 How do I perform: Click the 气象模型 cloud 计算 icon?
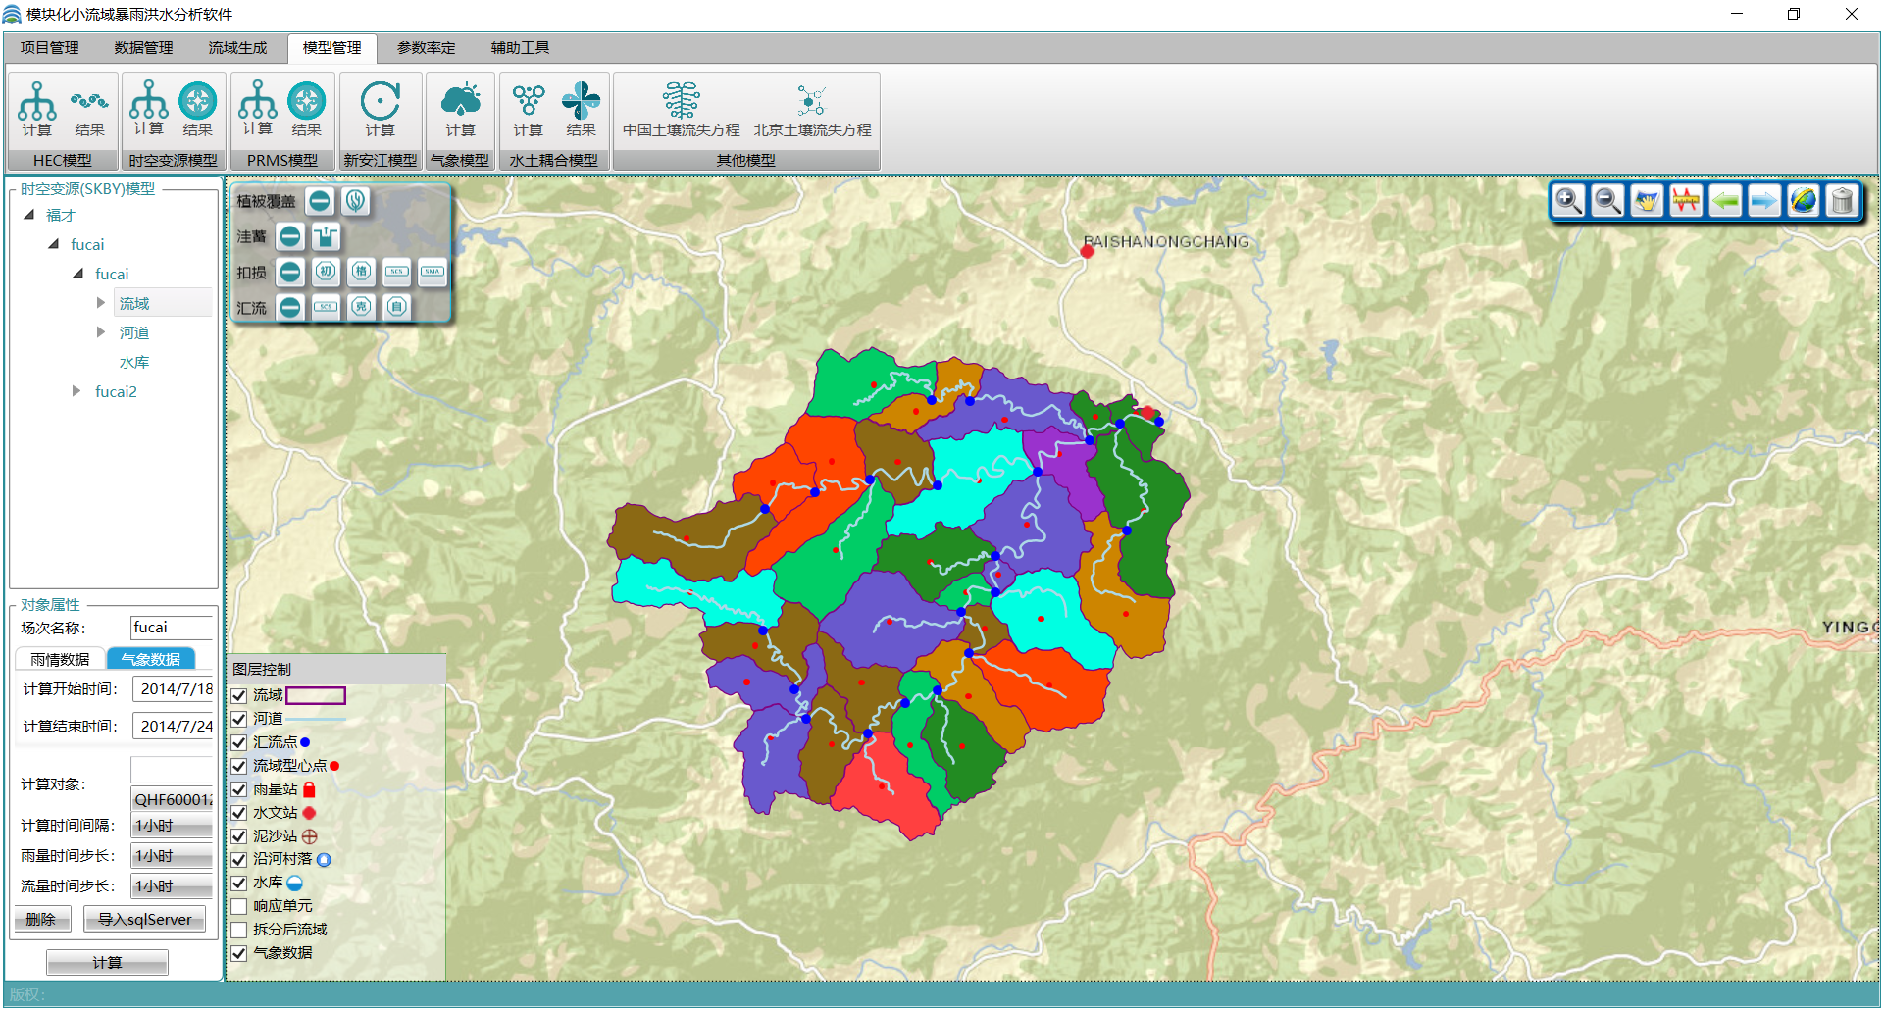460,108
